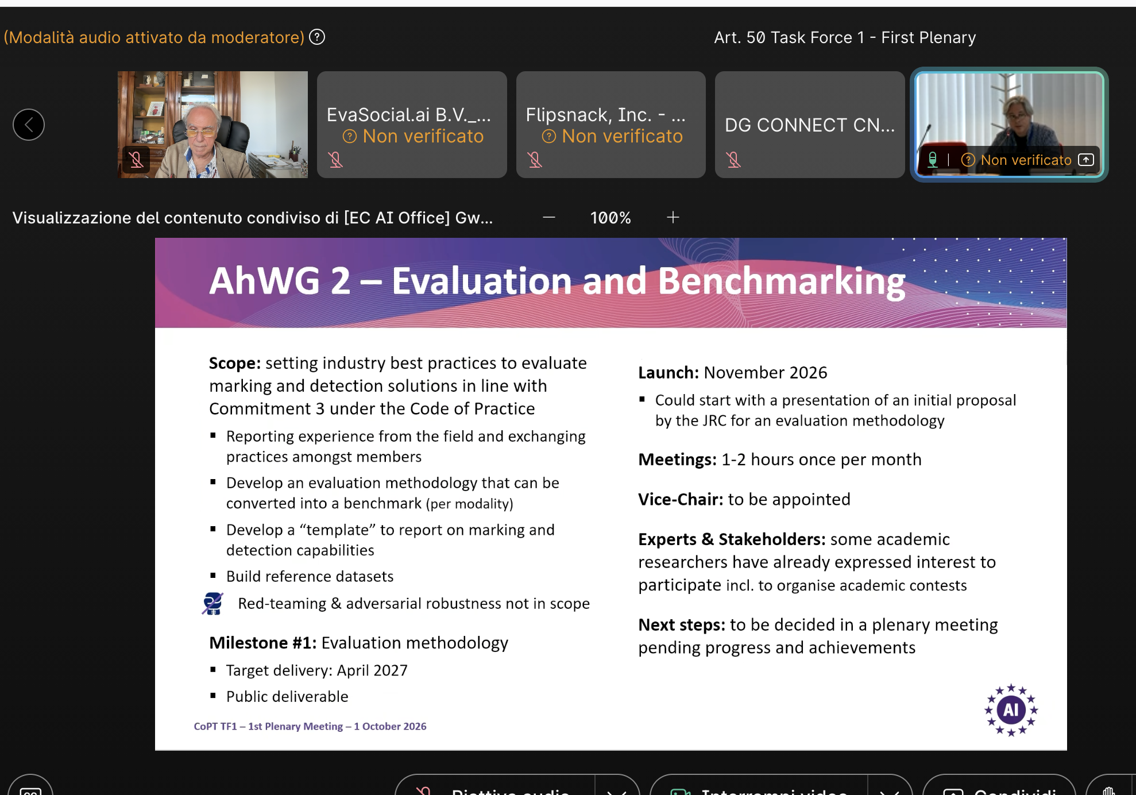Click the unverified question icon on the active speaker tile
Image resolution: width=1136 pixels, height=795 pixels.
968,160
